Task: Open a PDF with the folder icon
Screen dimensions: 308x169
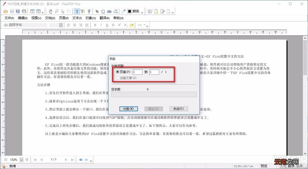Action: pyautogui.click(x=6, y=11)
